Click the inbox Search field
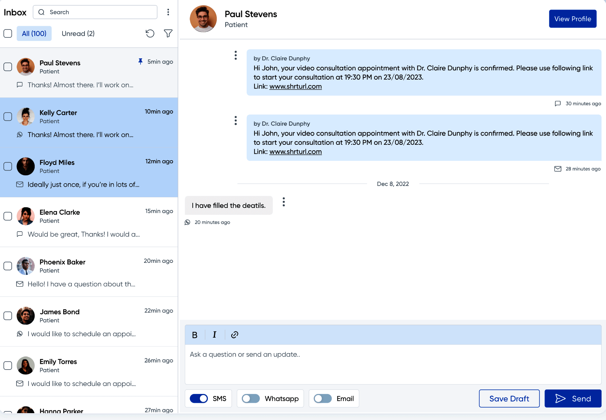Image resolution: width=606 pixels, height=420 pixels. [100, 12]
